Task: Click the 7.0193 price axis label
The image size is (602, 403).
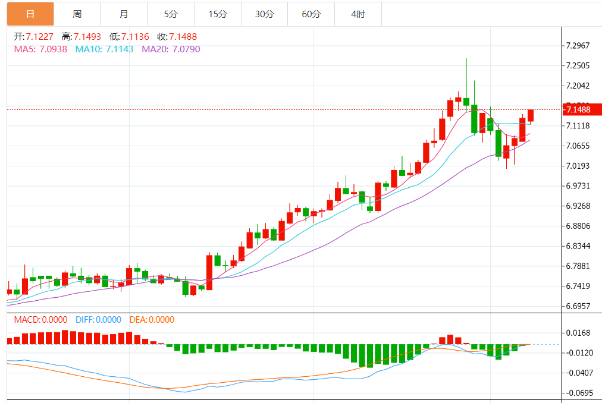Action: (x=578, y=166)
